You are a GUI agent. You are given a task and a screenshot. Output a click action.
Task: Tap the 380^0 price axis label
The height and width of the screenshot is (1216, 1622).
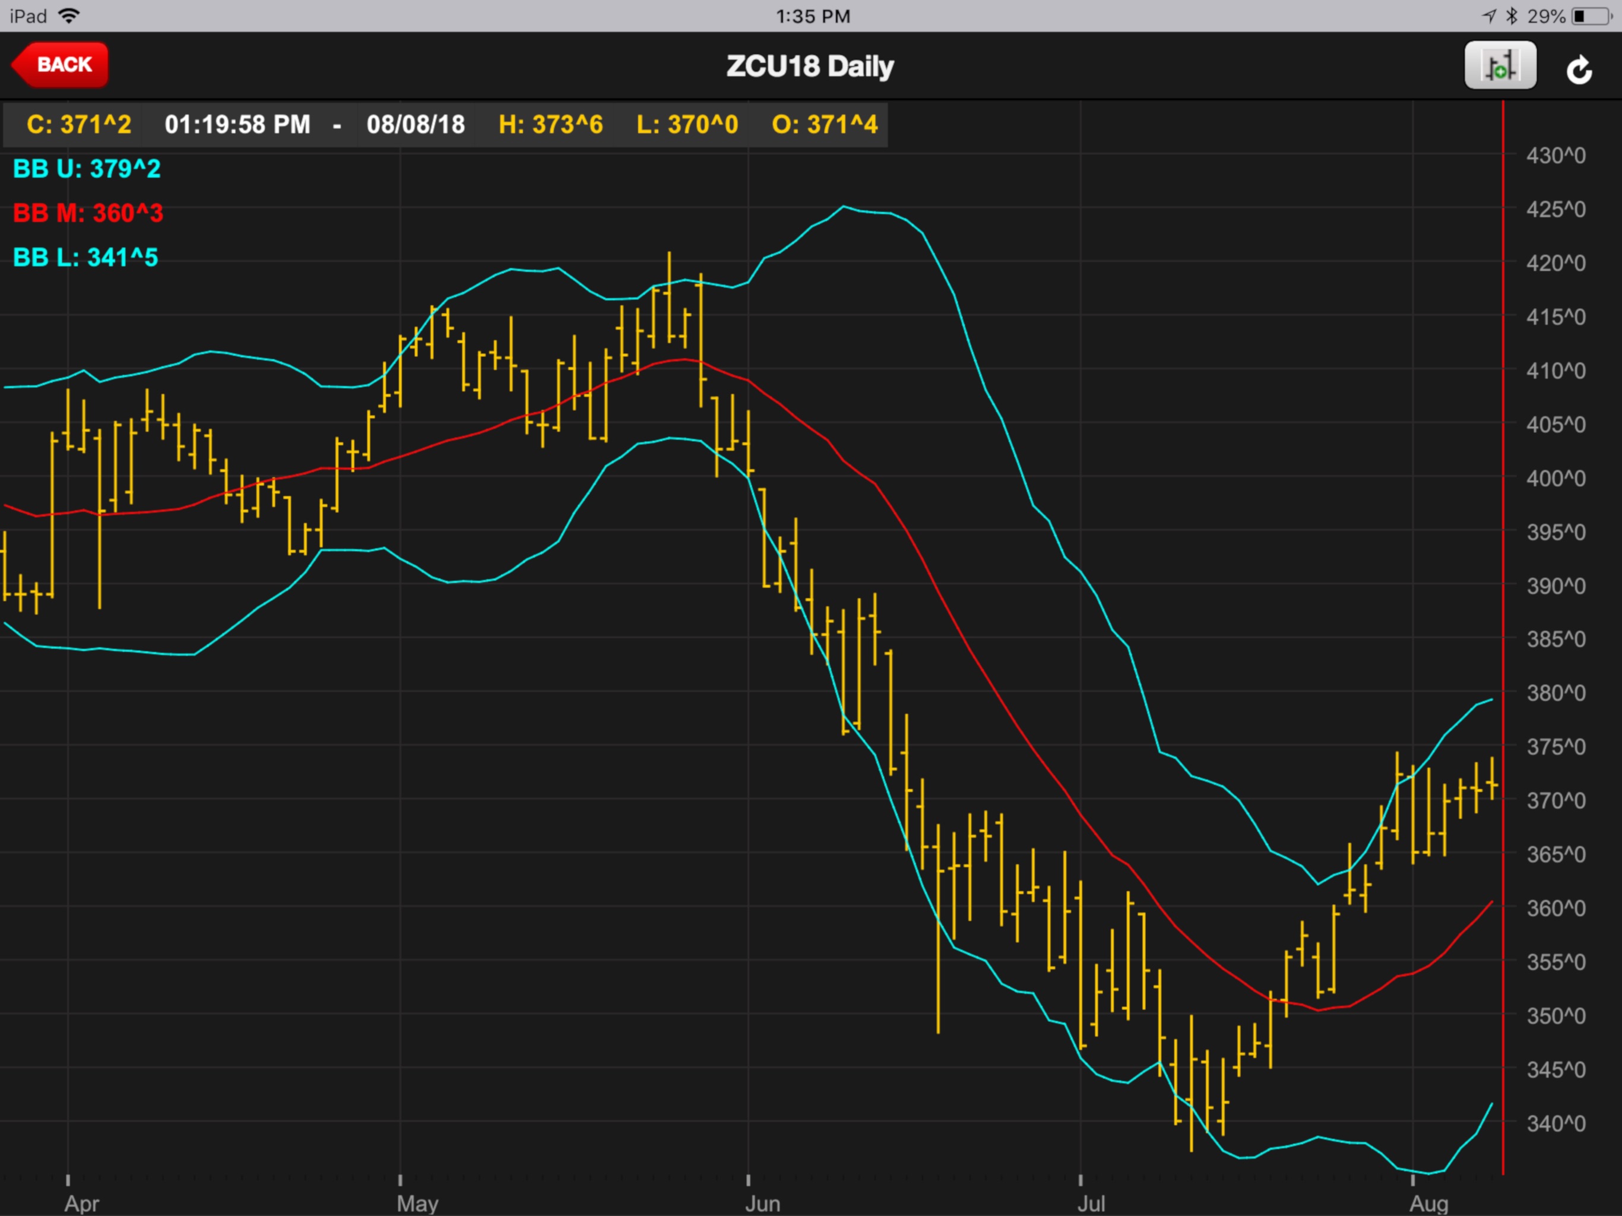(x=1556, y=693)
